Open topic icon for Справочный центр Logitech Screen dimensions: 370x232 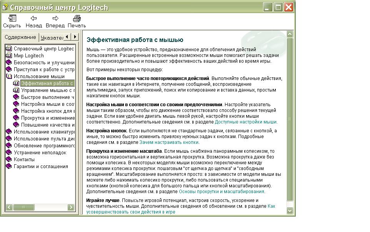9,48
